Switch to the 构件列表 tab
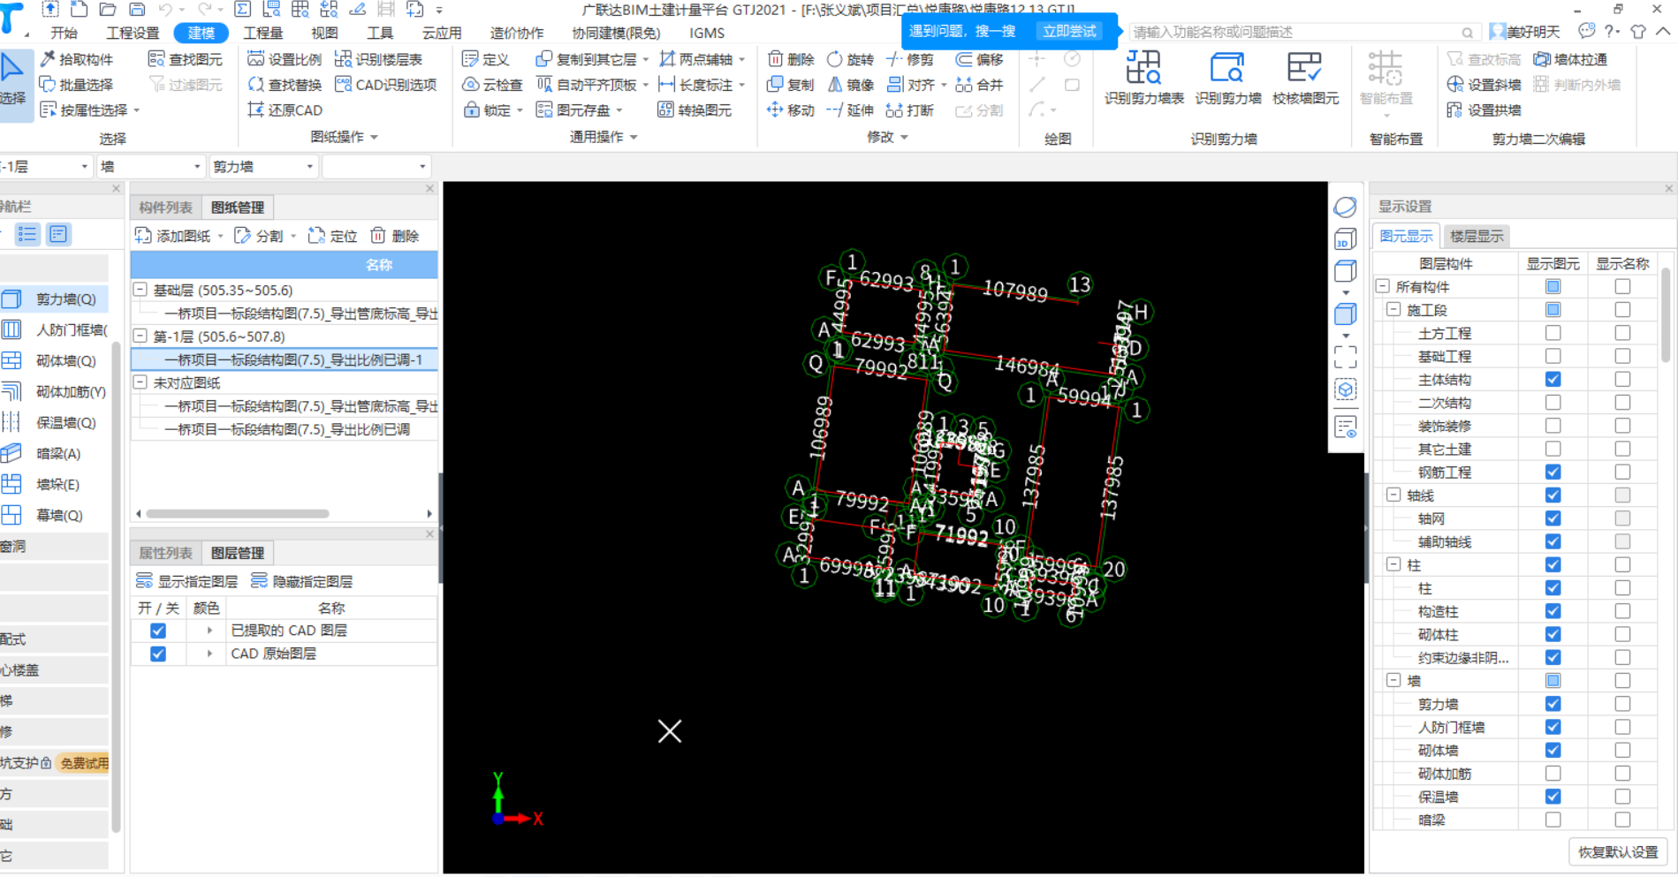Viewport: 1678px width, 877px height. point(165,208)
